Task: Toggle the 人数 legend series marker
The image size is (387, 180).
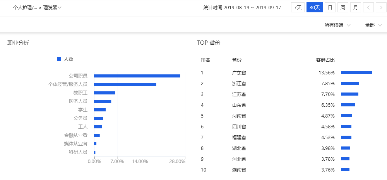Action: click(59, 59)
